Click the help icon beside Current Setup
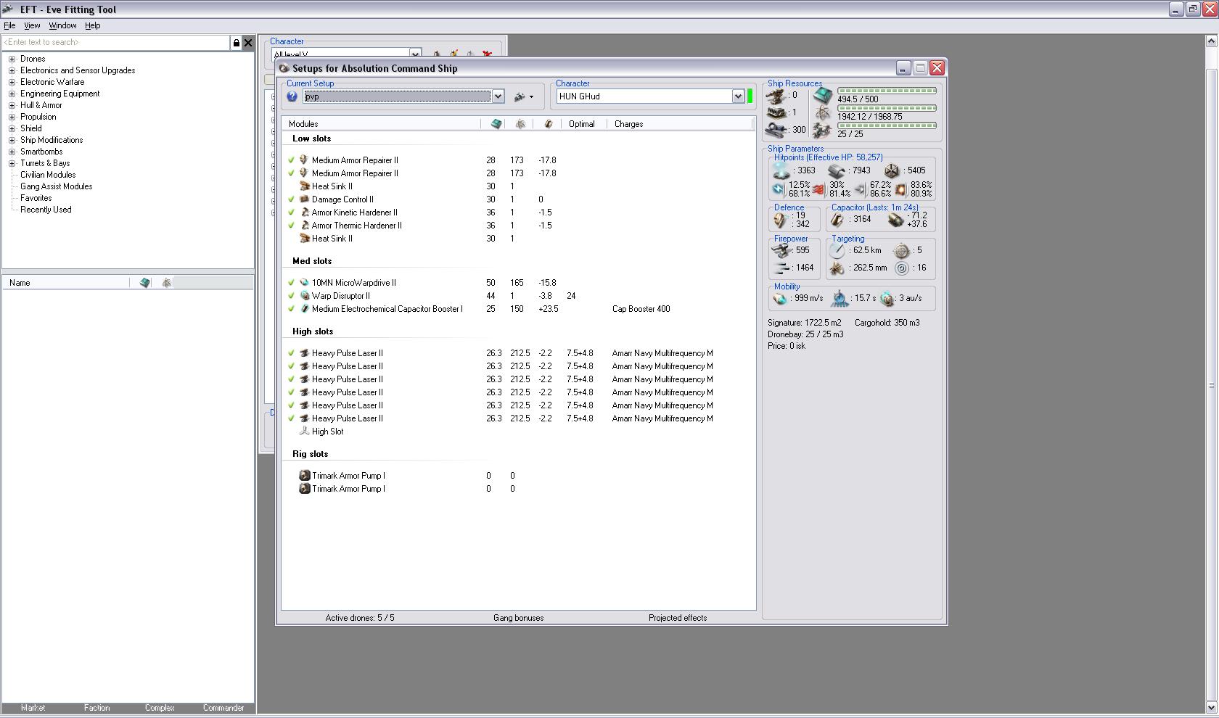 click(x=292, y=96)
